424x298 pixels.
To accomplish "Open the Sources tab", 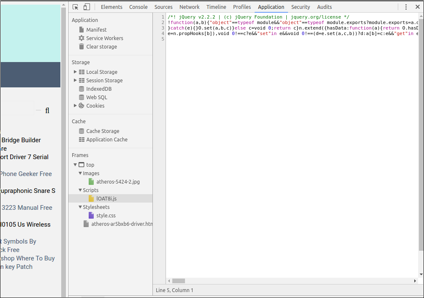I will [x=163, y=7].
